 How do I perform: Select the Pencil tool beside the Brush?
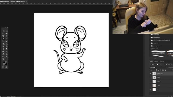click(x=6, y=39)
